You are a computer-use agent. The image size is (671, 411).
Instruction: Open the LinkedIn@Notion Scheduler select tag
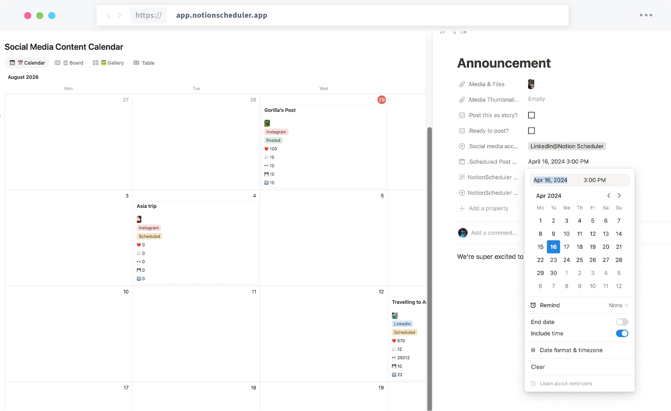567,146
